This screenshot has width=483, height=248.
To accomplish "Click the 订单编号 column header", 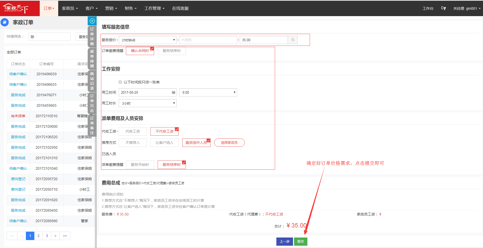I will 46,64.
